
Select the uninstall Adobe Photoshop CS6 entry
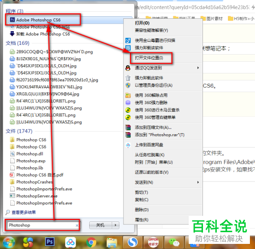pyautogui.click(x=43, y=34)
